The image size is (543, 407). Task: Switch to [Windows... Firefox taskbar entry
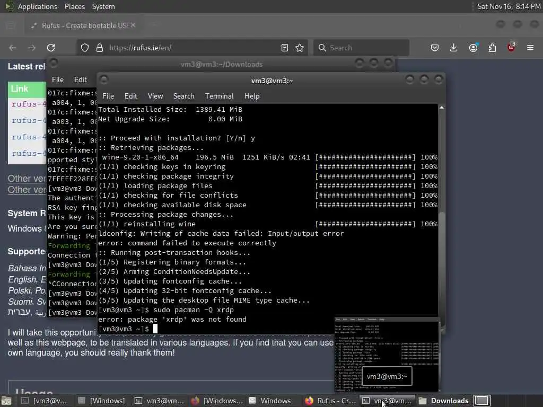pos(217,401)
